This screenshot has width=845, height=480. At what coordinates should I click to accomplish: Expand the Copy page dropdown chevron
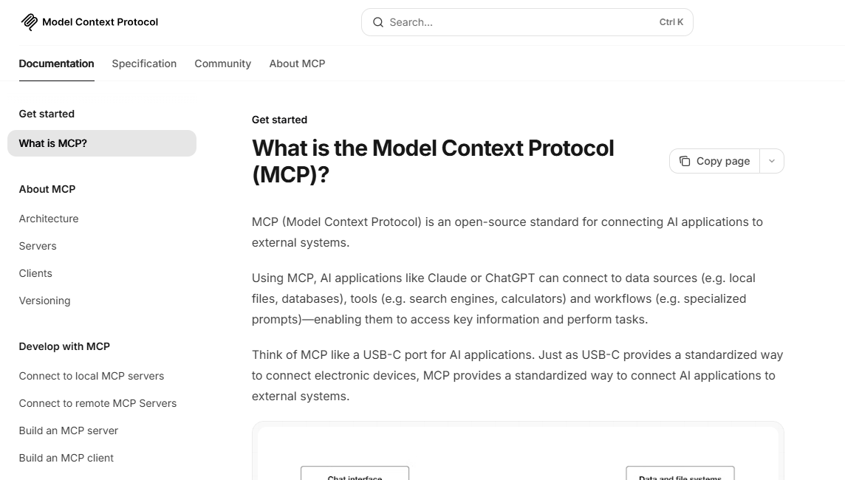click(x=772, y=161)
